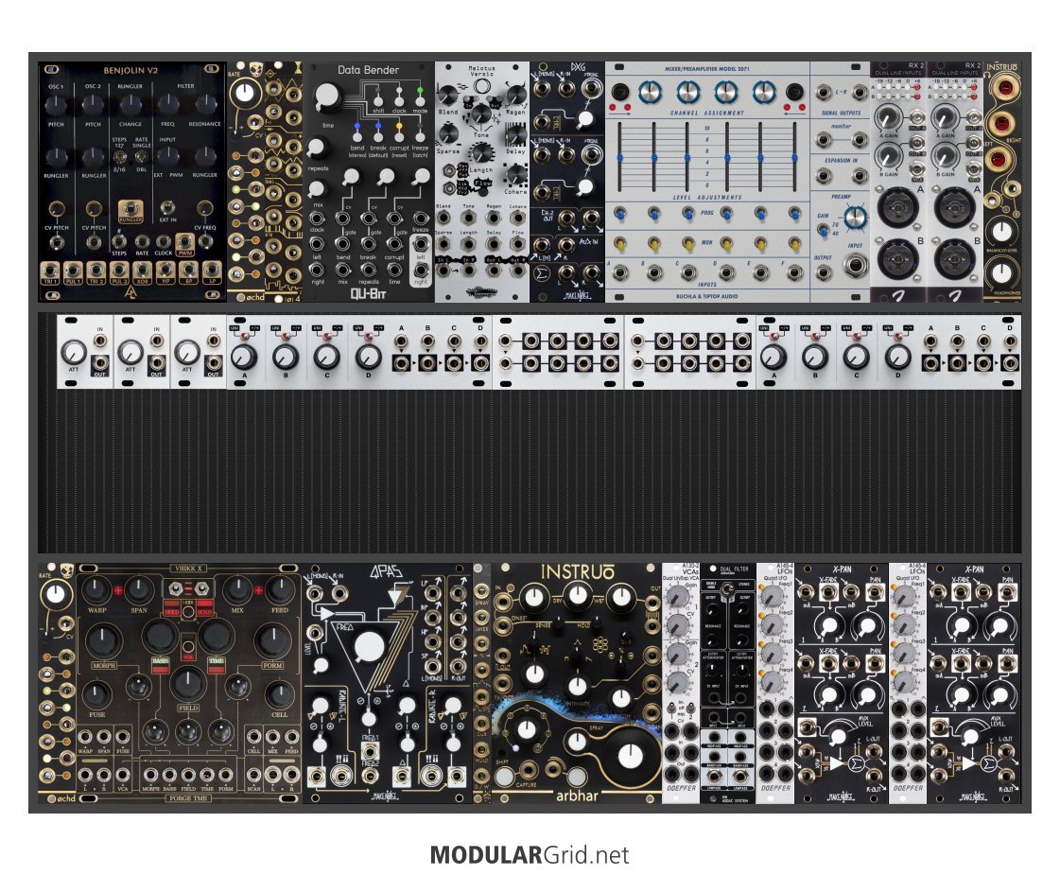Click the FEED knob on VHIKK X
This screenshot has width=1060, height=875.
click(280, 589)
